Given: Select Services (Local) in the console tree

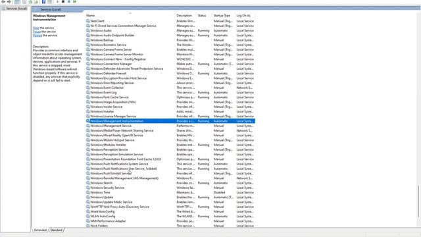Looking at the screenshot, I should 16,9.
